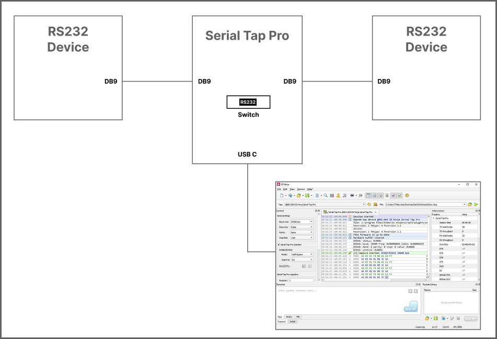
Task: Switch to the Binary tab in Transmit pane
Action: click(x=289, y=317)
